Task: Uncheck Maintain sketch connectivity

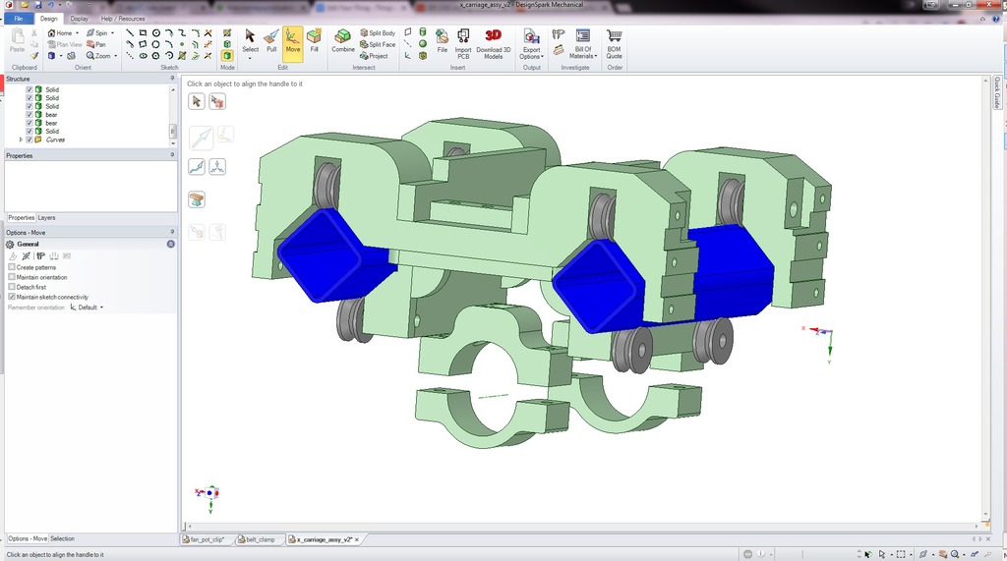Action: click(x=12, y=297)
